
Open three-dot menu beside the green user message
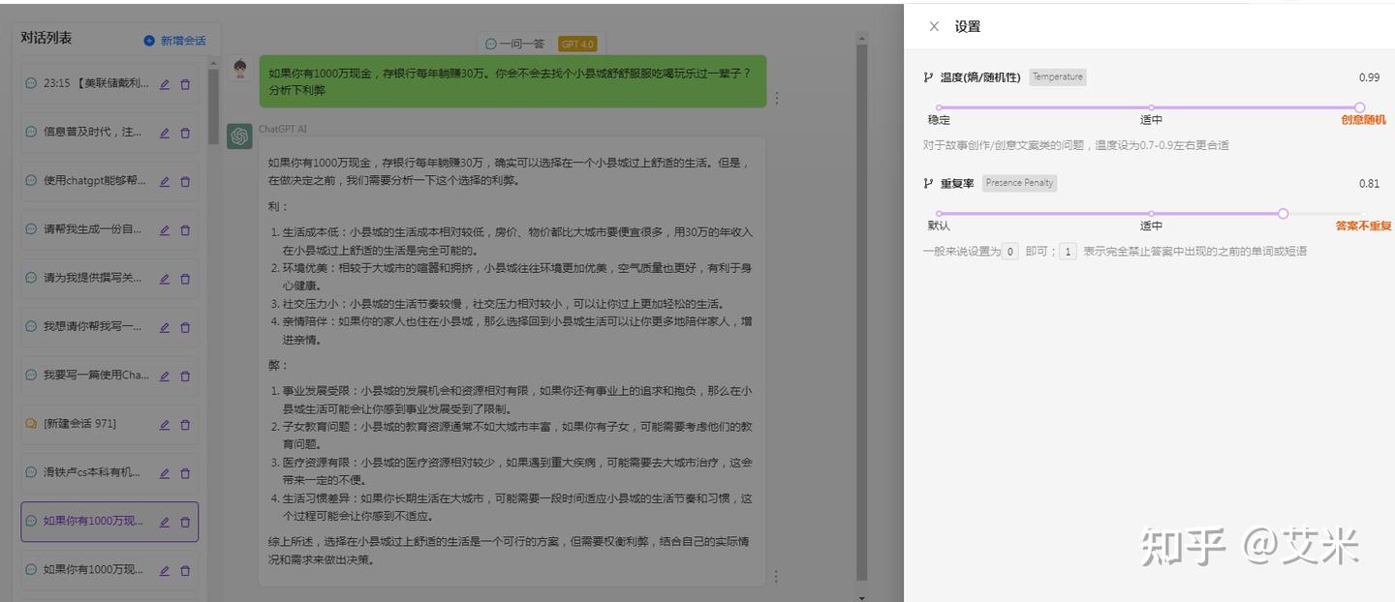point(776,98)
